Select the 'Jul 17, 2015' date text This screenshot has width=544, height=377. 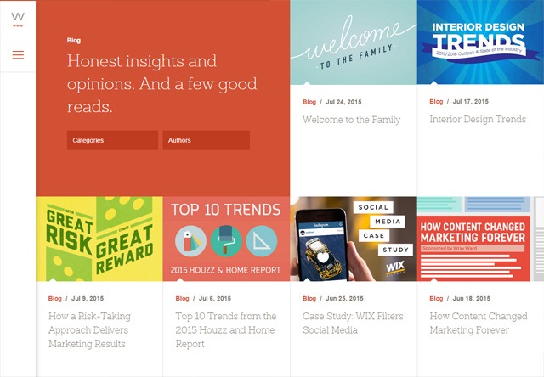(x=470, y=102)
